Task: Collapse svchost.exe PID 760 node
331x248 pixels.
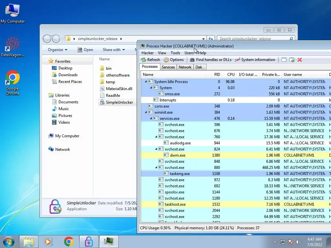Action: (x=156, y=137)
